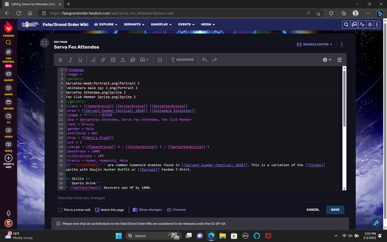Open the vertical dots edit options
Image resolution: width=387 pixels, height=242 pixels.
point(342,45)
